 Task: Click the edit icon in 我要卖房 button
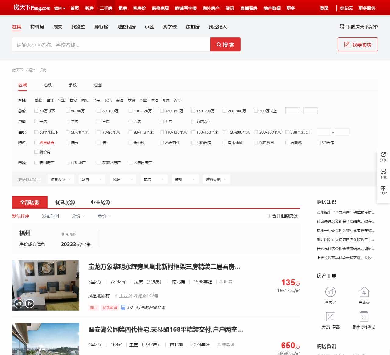[x=347, y=44]
